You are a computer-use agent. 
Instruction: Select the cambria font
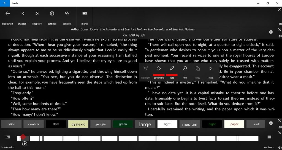tap(34, 124)
